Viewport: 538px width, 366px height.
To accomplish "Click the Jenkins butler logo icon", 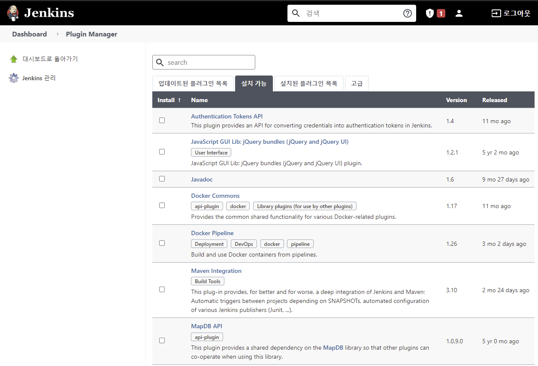I will pyautogui.click(x=13, y=13).
